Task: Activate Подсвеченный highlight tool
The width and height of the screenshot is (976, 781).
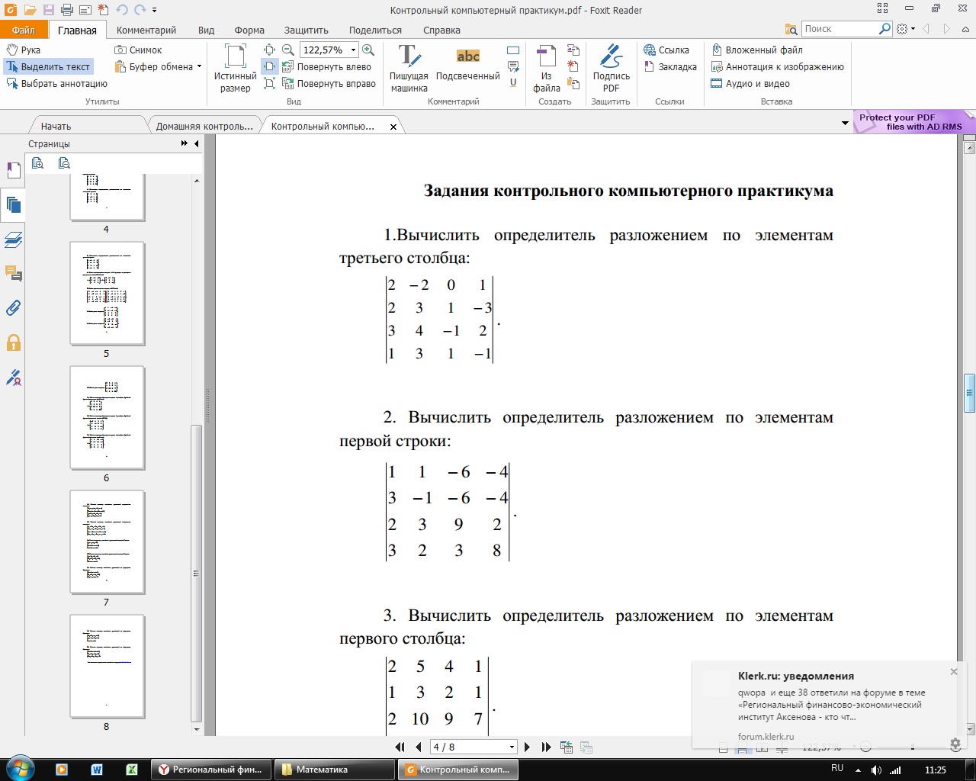Action: [x=467, y=63]
